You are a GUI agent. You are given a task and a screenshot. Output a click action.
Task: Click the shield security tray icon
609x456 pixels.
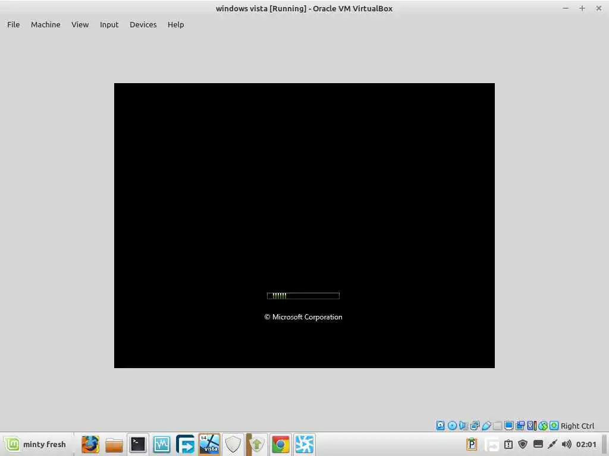pyautogui.click(x=523, y=444)
